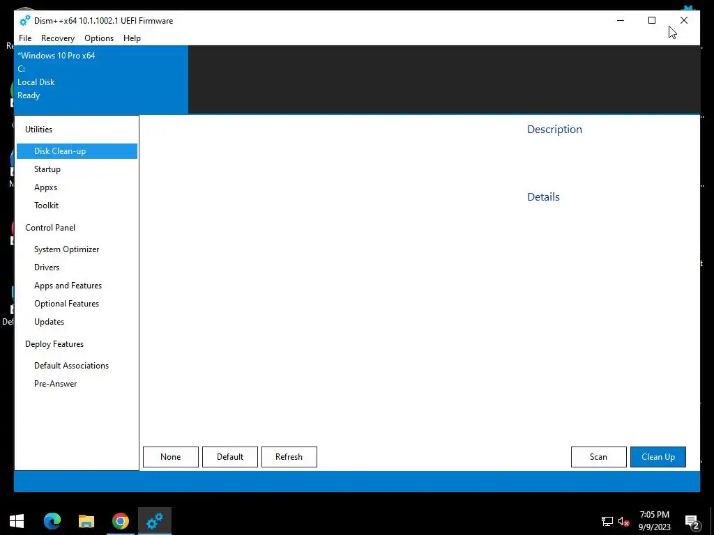Click the muted volume tray icon

click(x=623, y=521)
